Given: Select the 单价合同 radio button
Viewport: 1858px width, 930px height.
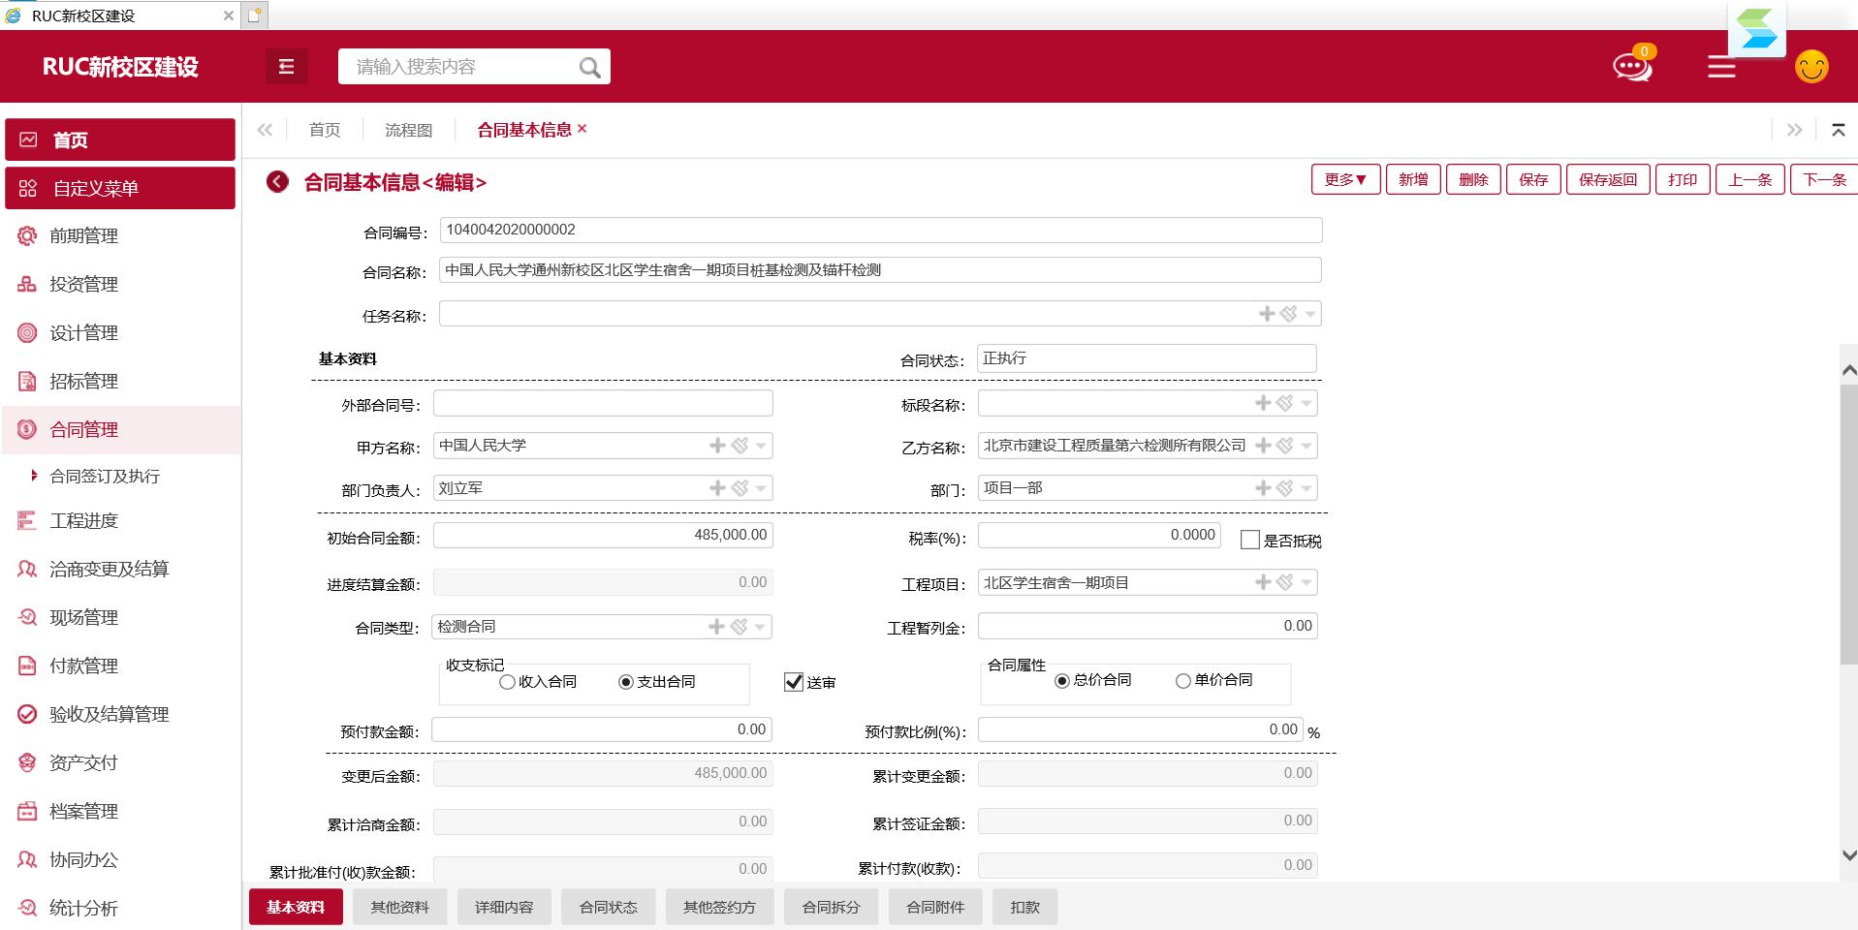Looking at the screenshot, I should point(1182,681).
